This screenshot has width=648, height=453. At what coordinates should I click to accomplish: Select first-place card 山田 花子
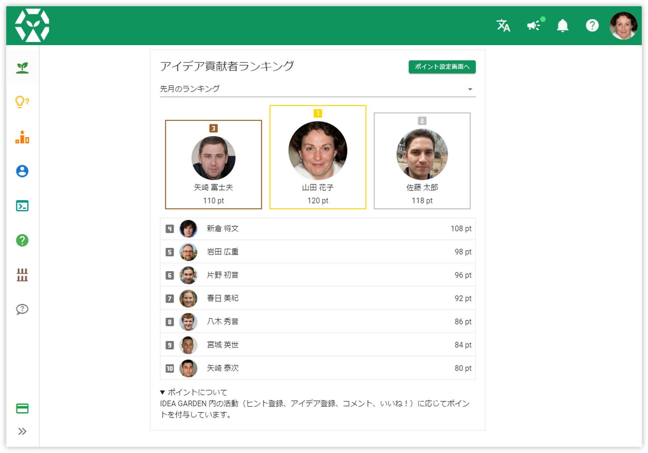click(318, 157)
